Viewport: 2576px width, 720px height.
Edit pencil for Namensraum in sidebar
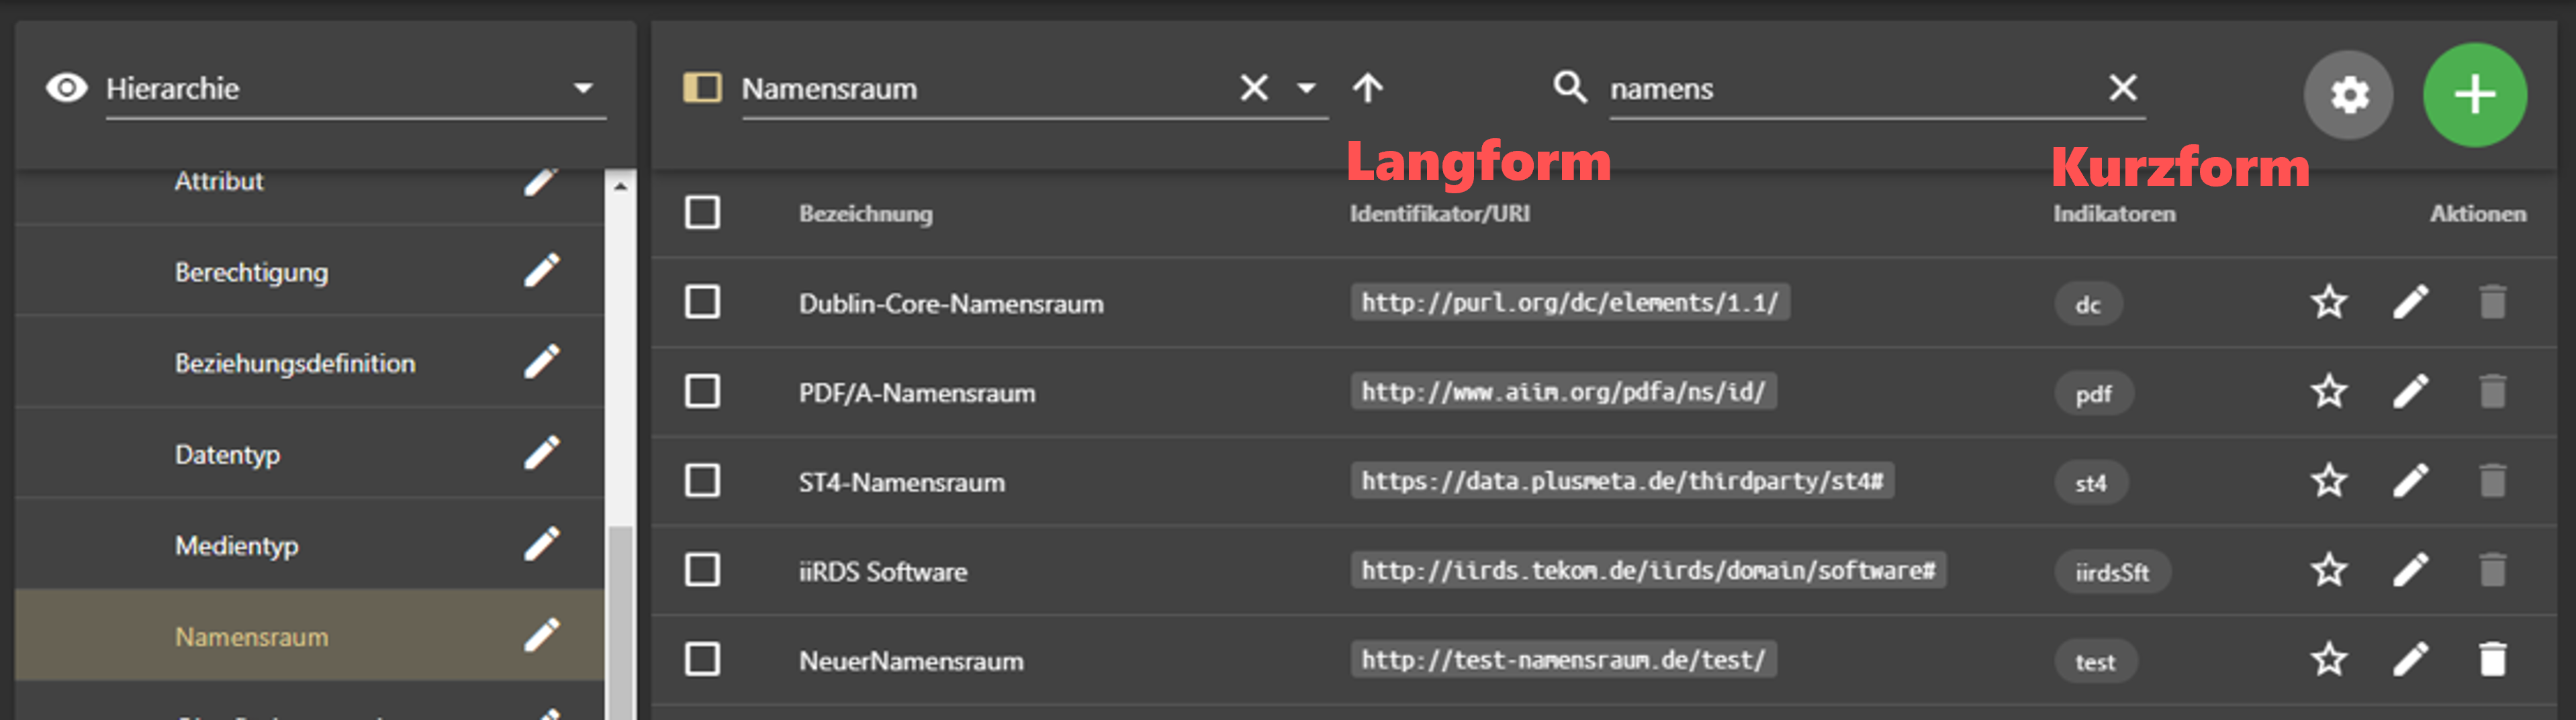click(542, 635)
